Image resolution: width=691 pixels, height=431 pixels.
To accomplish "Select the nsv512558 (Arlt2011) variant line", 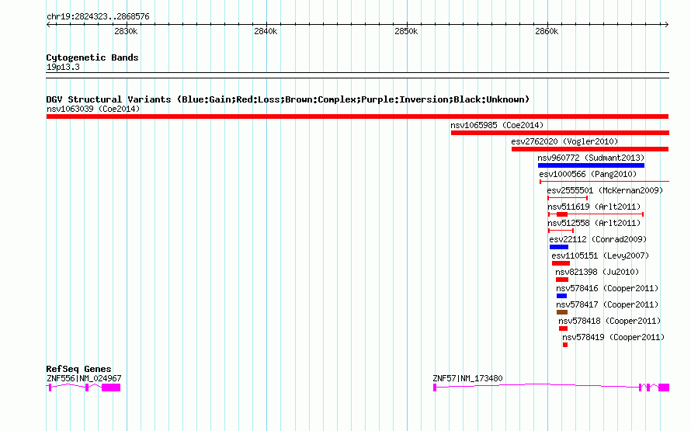I will coord(561,231).
